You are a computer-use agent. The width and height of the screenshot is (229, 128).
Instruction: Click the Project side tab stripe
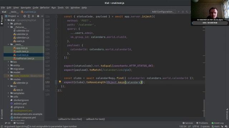(x=2, y=20)
